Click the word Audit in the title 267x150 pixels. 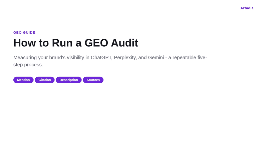pyautogui.click(x=124, y=43)
